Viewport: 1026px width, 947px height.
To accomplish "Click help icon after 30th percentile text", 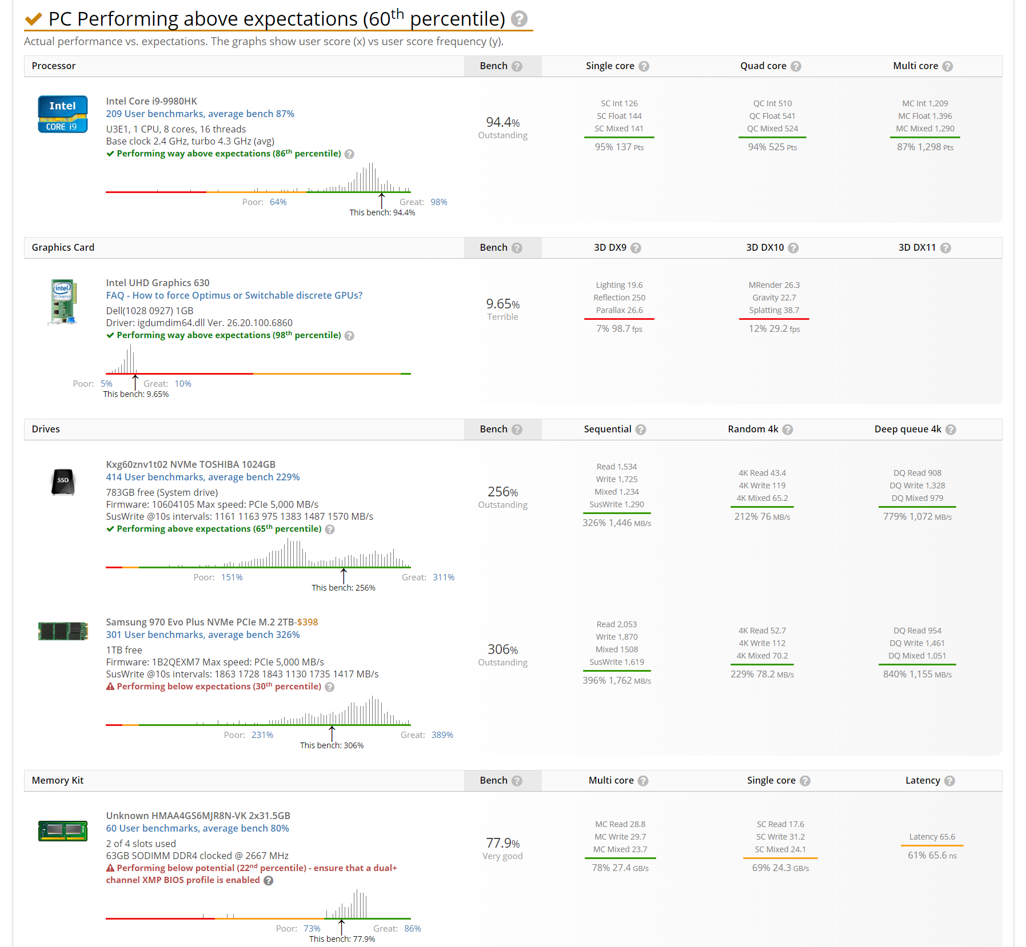I will 330,687.
